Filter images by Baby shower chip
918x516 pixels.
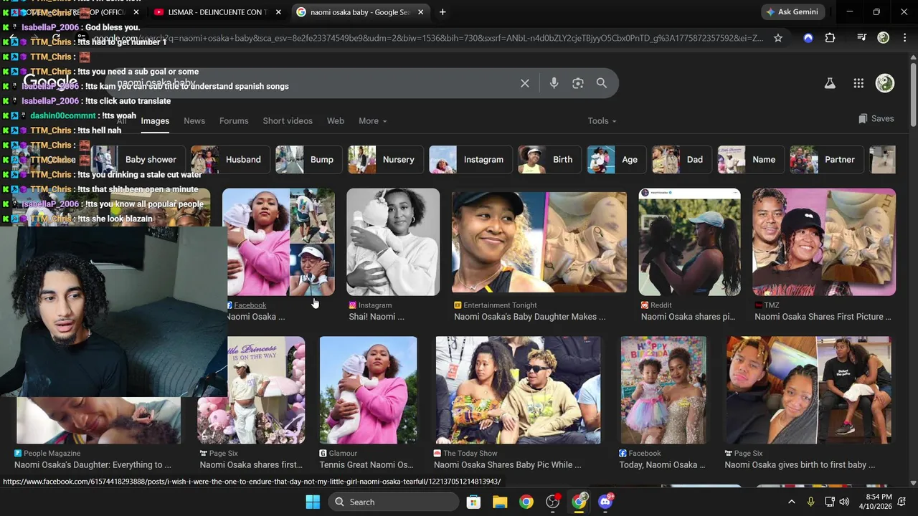click(x=139, y=160)
